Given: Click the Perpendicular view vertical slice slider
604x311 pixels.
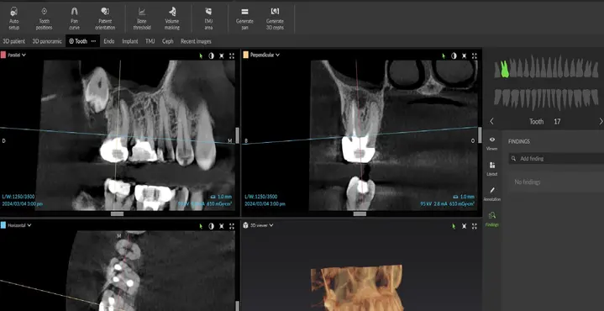Looking at the screenshot, I should 480,135.
